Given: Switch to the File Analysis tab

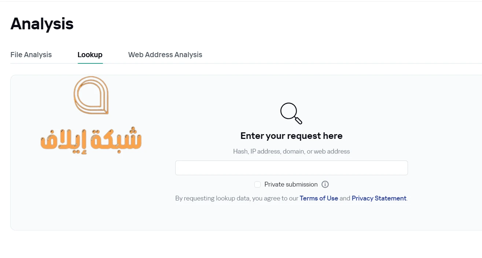Looking at the screenshot, I should 31,55.
